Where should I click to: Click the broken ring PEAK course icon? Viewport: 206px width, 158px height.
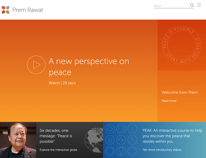pos(132,151)
